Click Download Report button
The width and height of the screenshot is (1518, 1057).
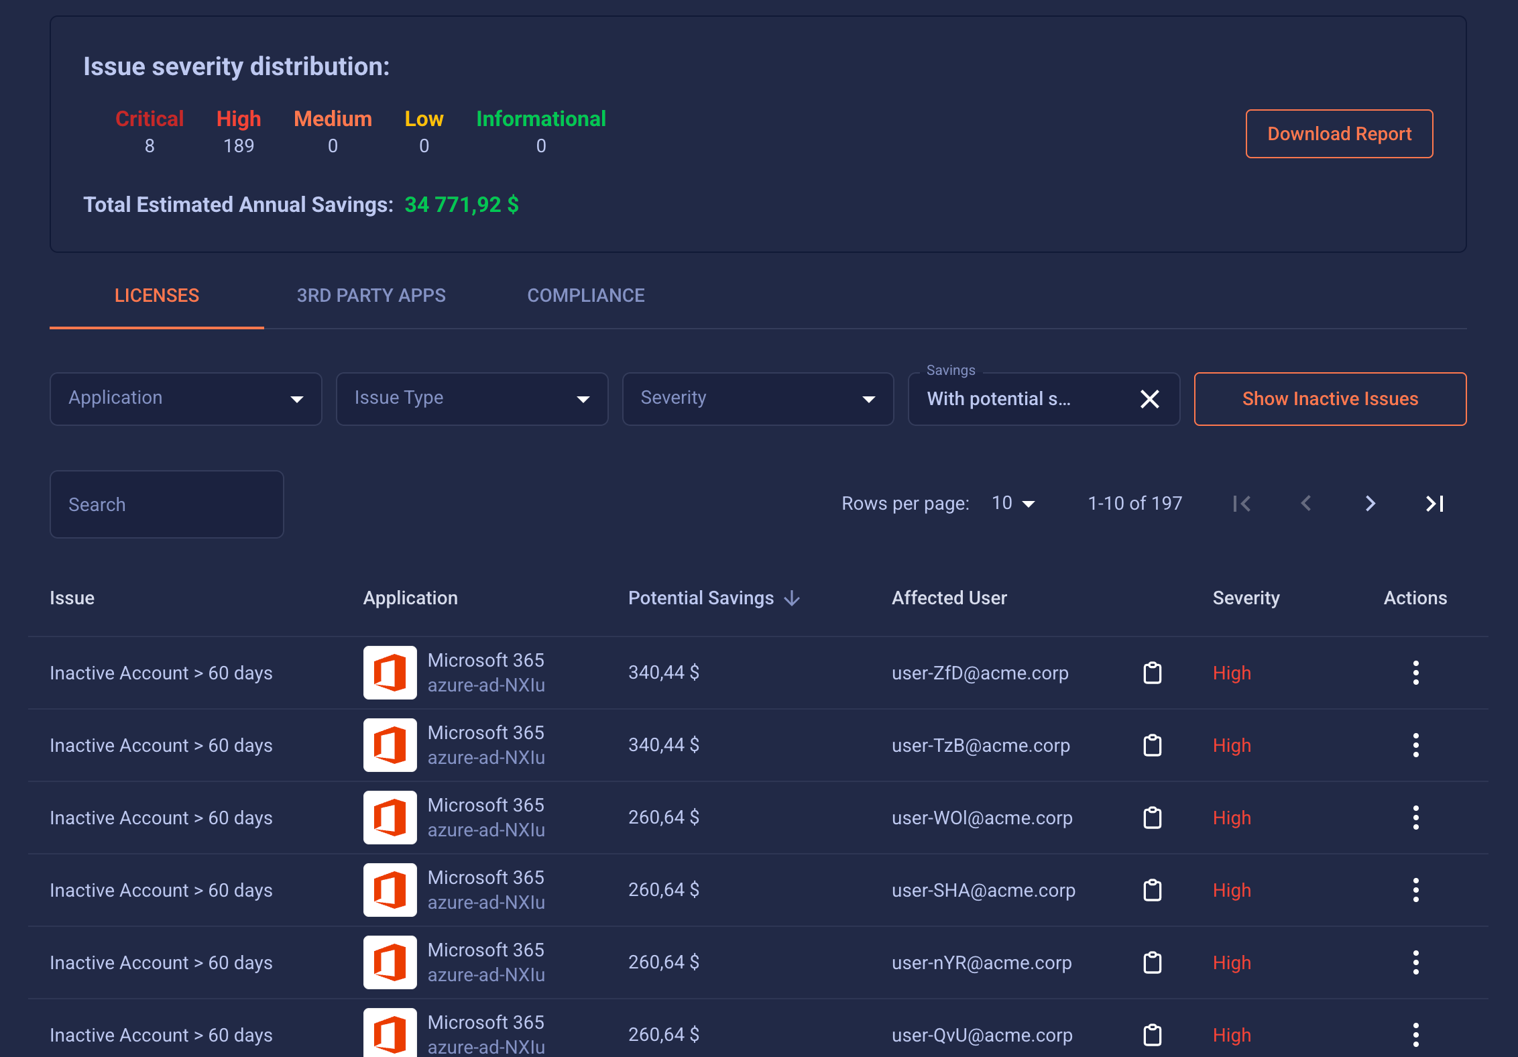click(1339, 134)
